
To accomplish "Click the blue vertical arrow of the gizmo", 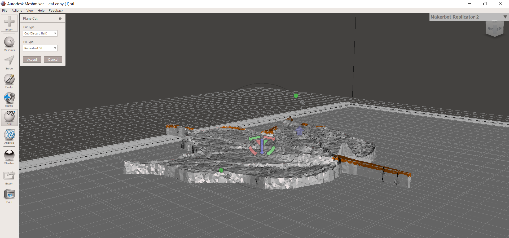I will click(x=262, y=146).
